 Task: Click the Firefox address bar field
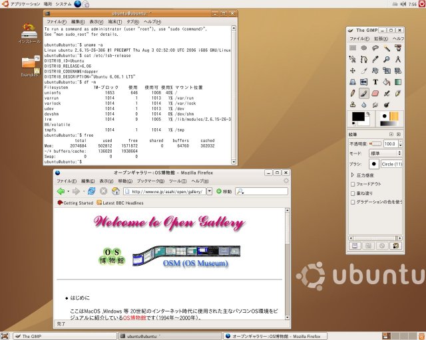pos(164,191)
